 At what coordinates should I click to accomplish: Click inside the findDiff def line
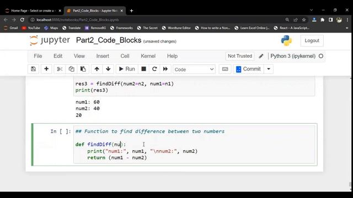click(100, 144)
